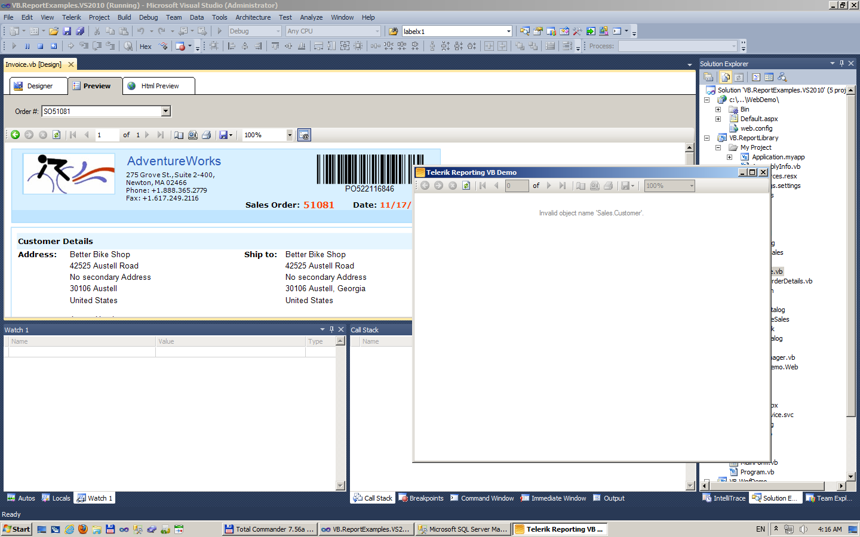The image size is (860, 537).
Task: Click the Properties icon in Solution Explorer toolbar
Action: 708,77
